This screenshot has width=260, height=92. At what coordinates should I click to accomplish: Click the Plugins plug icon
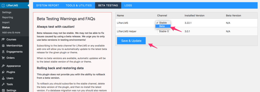click(x=3, y=72)
